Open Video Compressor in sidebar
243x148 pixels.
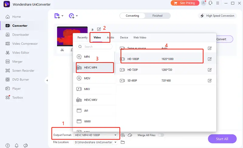point(22,43)
